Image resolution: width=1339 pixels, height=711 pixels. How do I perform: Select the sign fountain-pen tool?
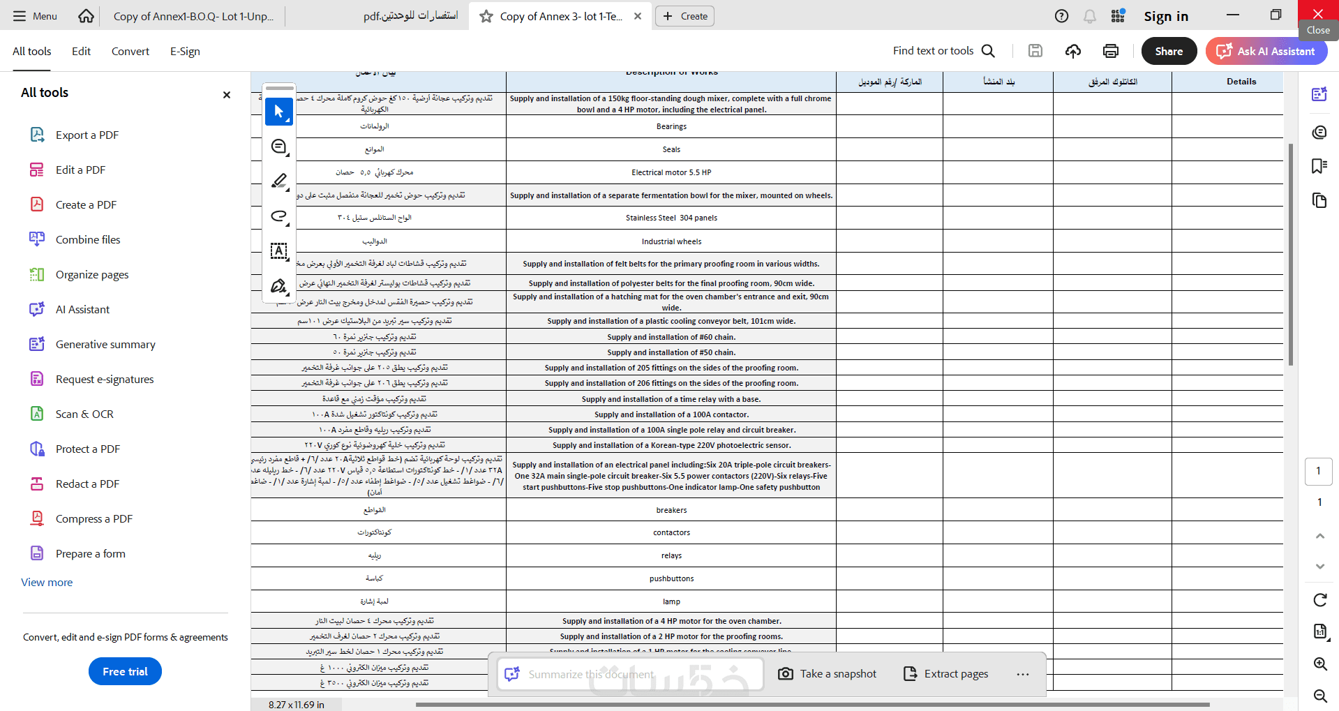(279, 286)
